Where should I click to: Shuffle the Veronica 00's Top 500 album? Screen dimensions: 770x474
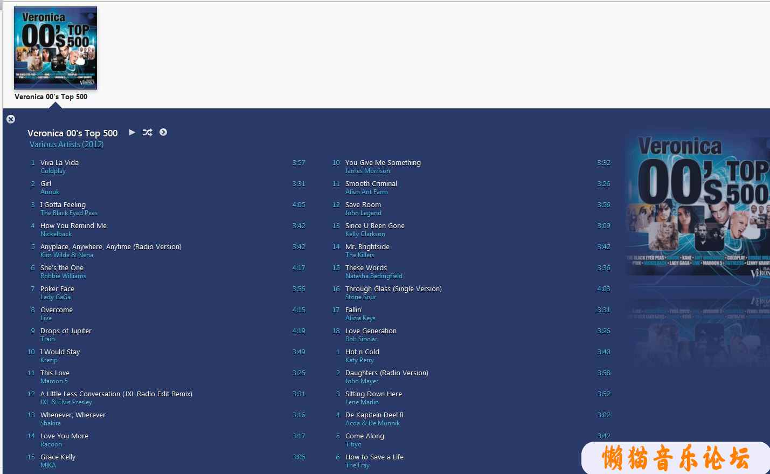click(147, 132)
